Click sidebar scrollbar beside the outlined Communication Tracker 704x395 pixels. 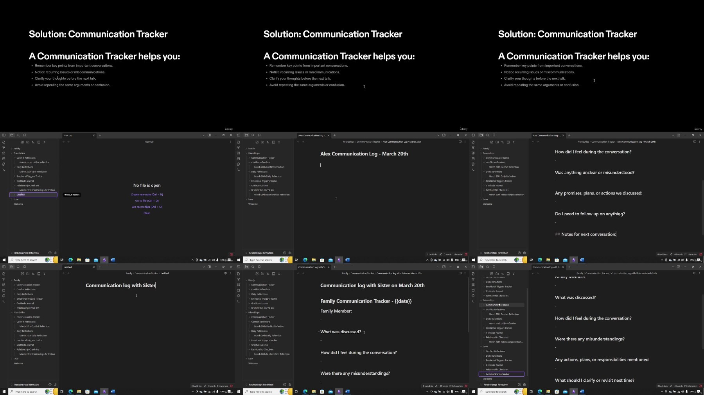click(x=528, y=332)
